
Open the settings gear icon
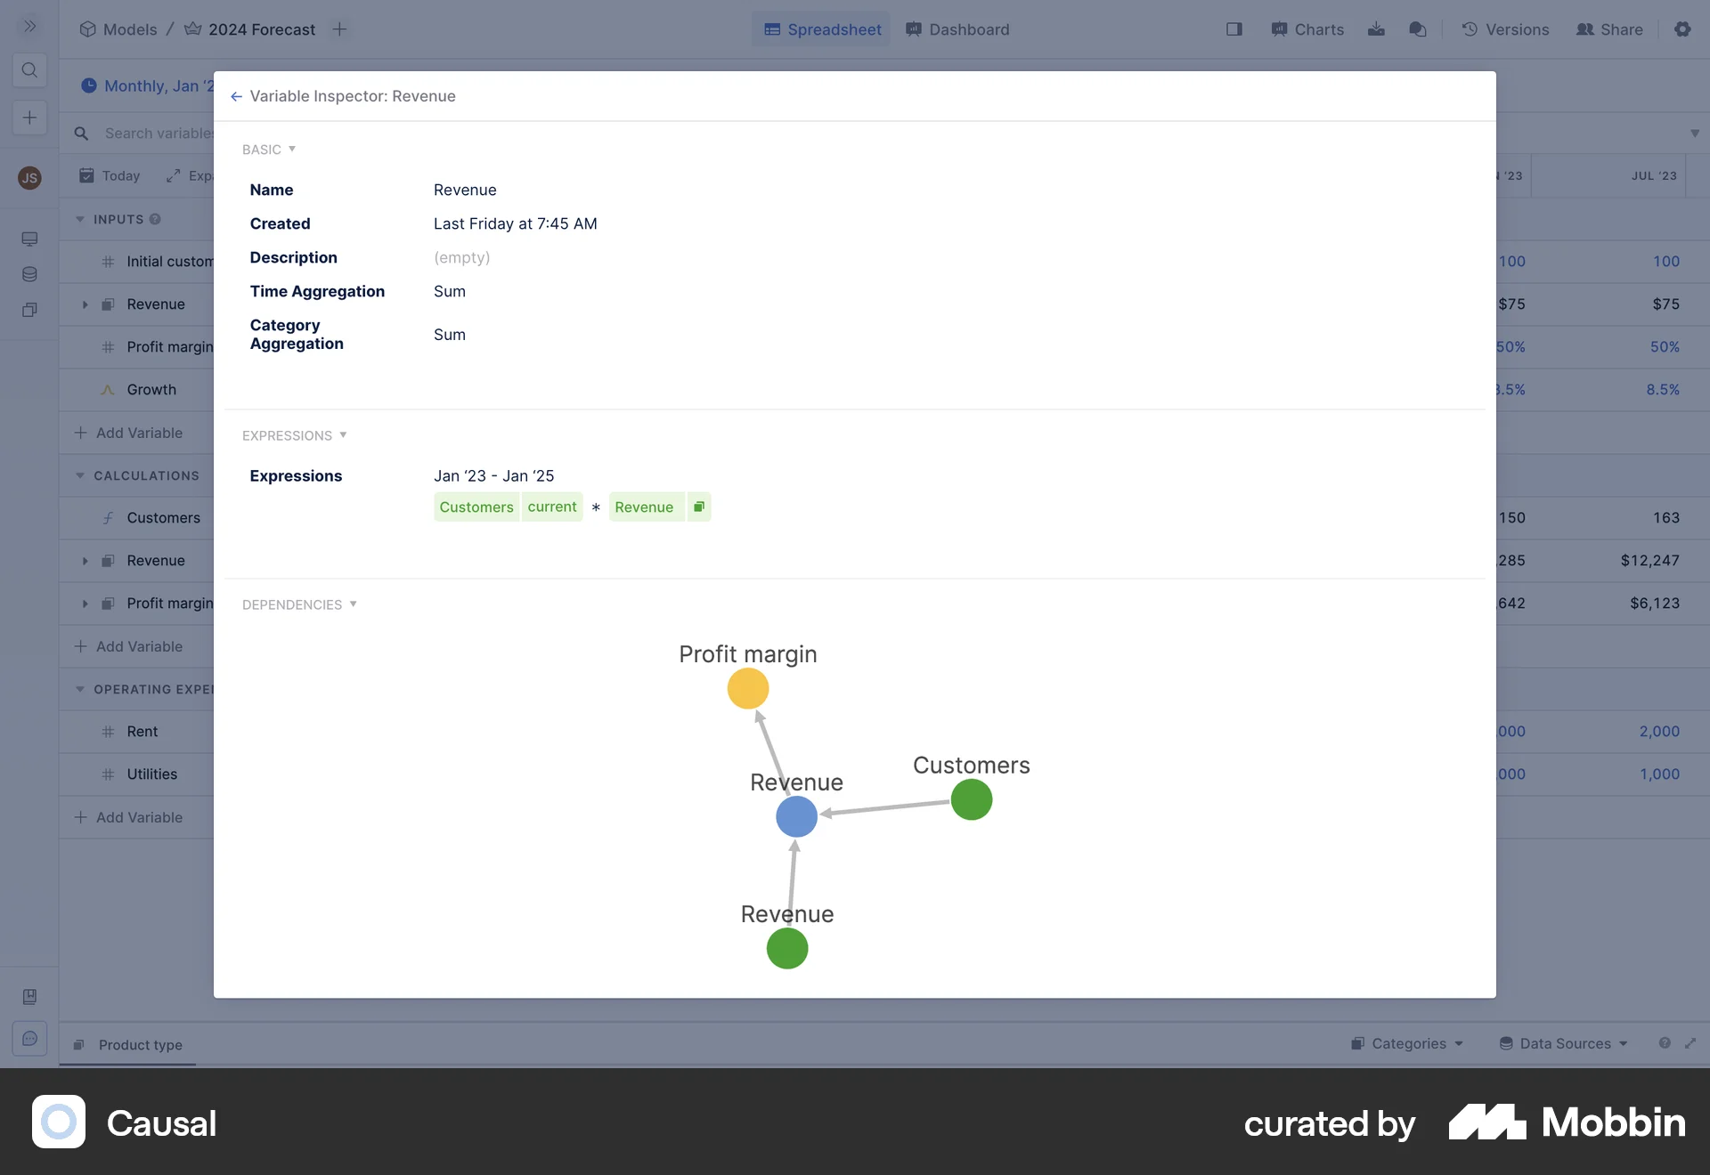click(x=1682, y=29)
